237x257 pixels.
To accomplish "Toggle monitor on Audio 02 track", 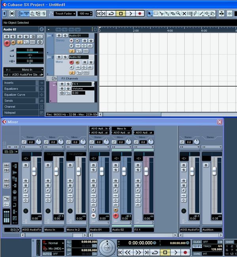I will point(78,62).
